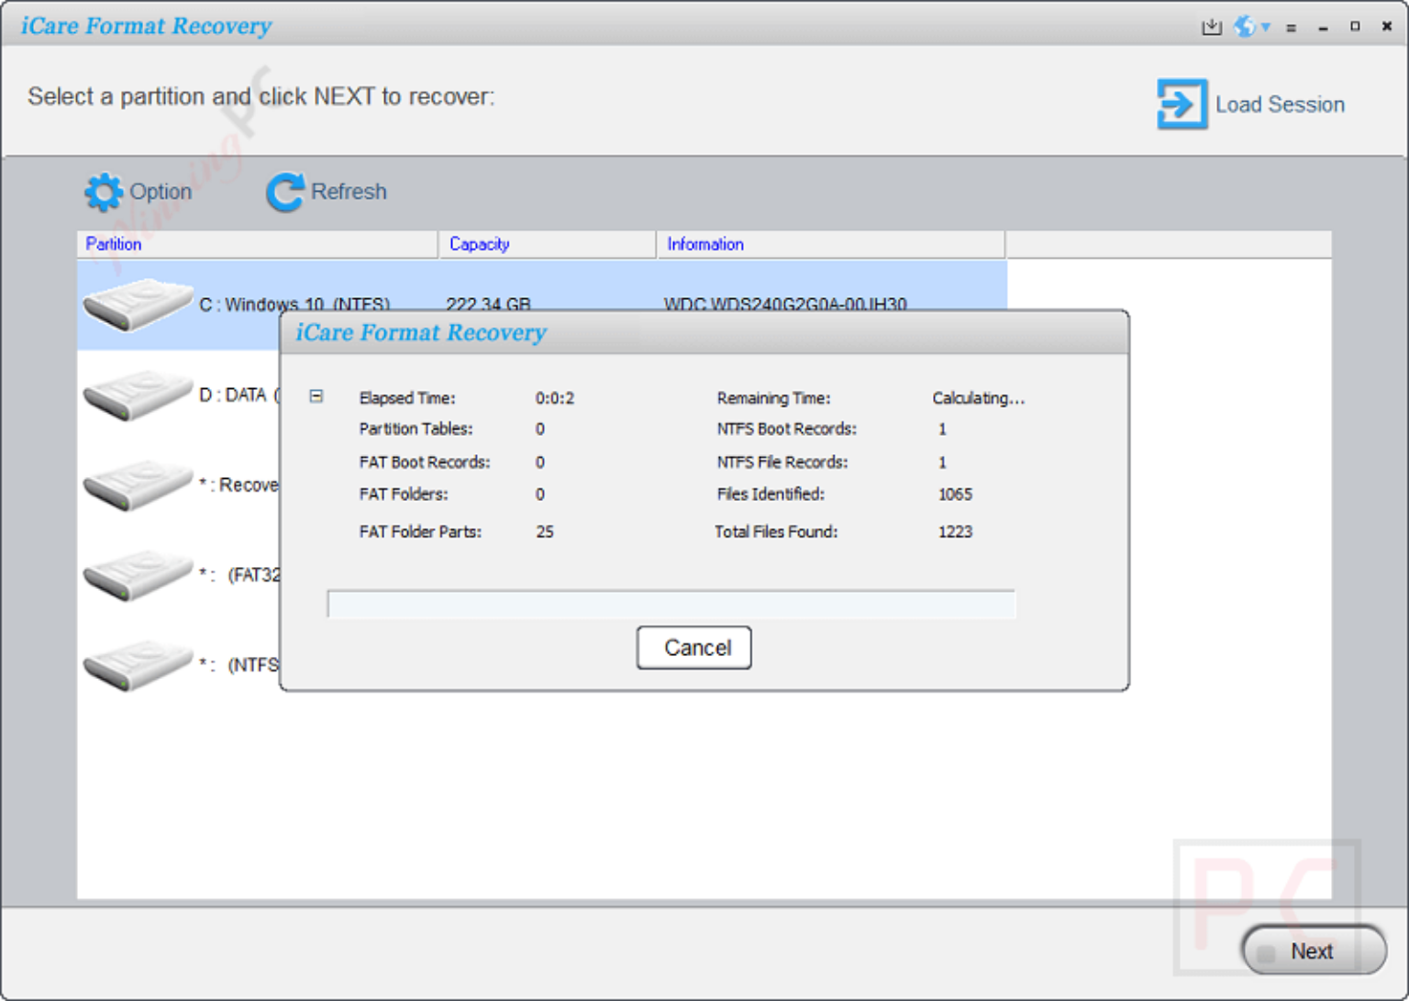Open the title bar menu (three lines) icon

1292,28
